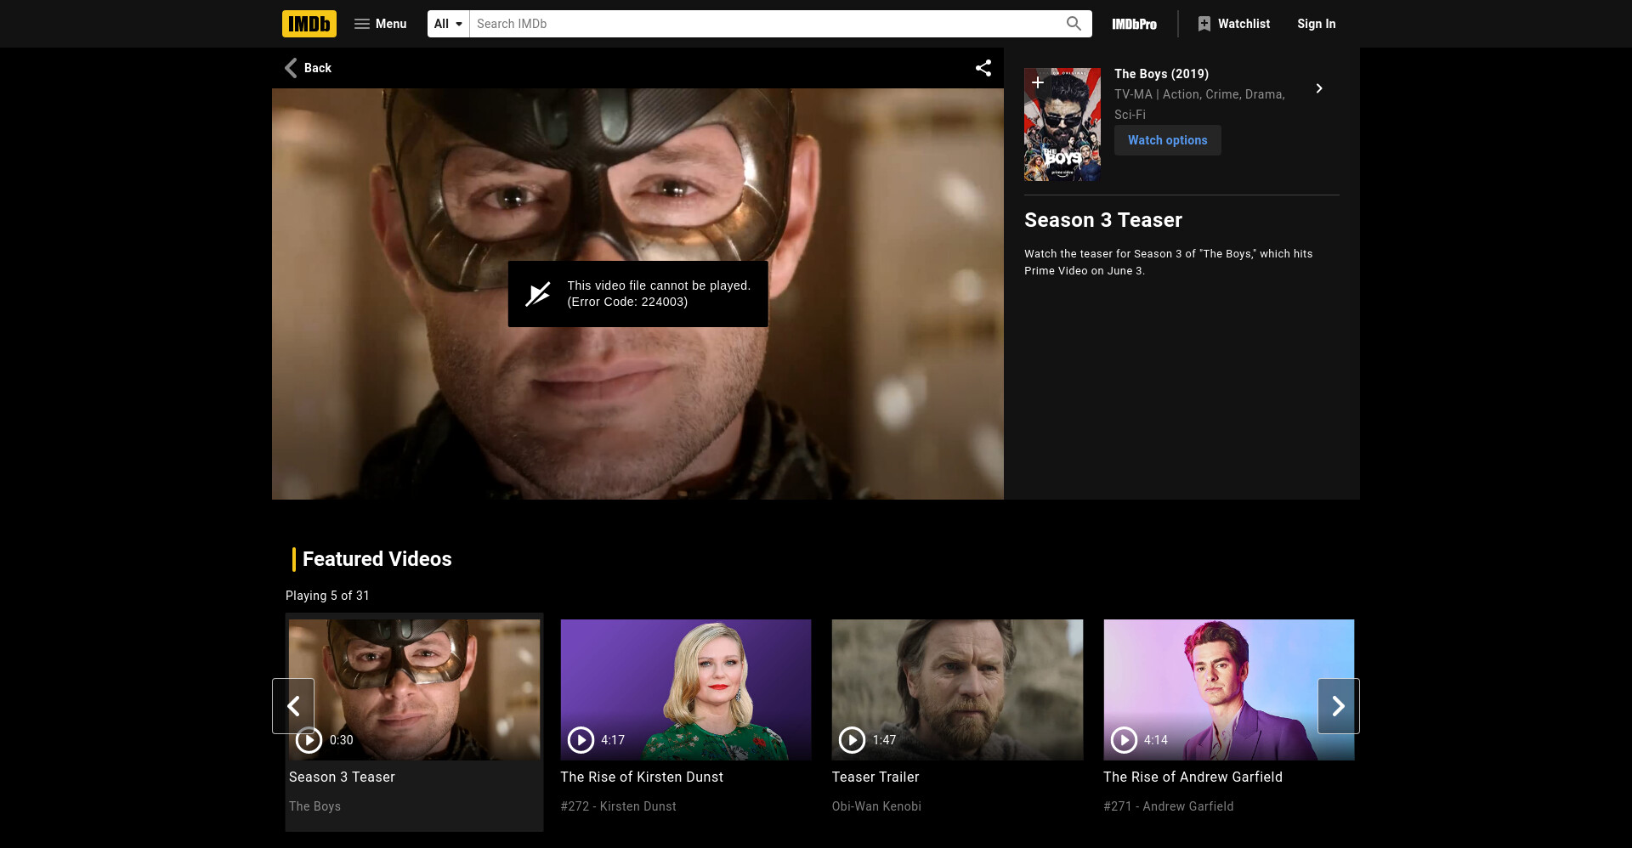Image resolution: width=1632 pixels, height=848 pixels.
Task: Open The Rise of Andrew Garfield title
Action: pos(1193,777)
